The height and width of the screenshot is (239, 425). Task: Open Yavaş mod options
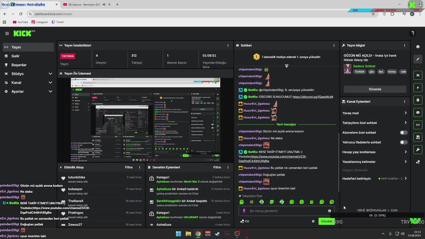(x=375, y=113)
